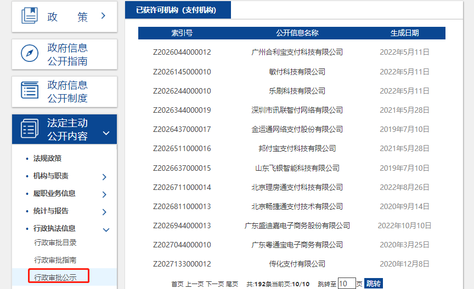Open the 行政审批公示 link
This screenshot has height=289, width=474.
pyautogui.click(x=55, y=278)
